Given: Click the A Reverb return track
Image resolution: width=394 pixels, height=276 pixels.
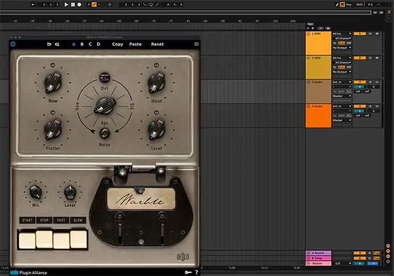Looking at the screenshot, I should coord(318,253).
